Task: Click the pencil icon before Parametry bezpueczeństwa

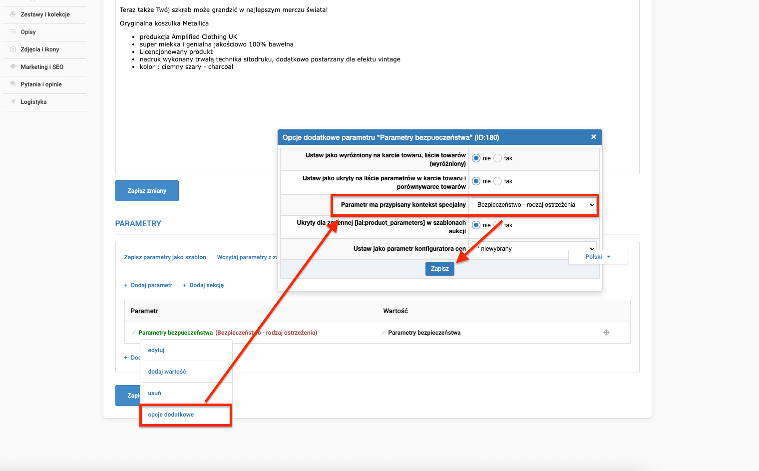Action: (x=133, y=333)
